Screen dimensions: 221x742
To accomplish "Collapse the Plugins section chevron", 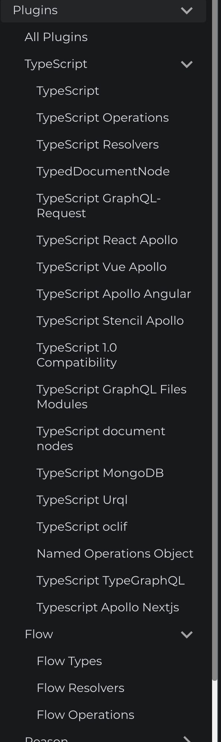I will point(186,10).
